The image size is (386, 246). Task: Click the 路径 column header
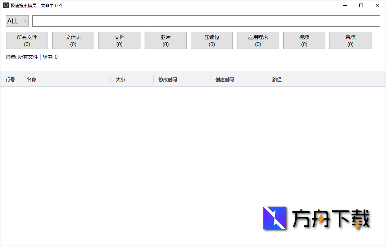click(x=277, y=79)
